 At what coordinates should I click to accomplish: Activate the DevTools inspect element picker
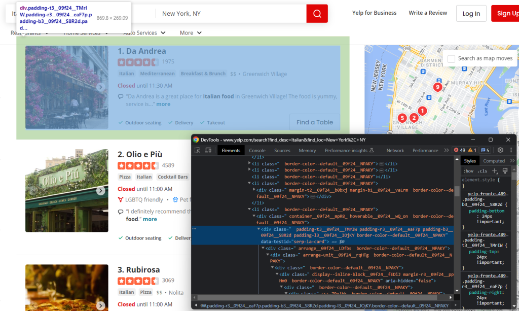pos(197,150)
